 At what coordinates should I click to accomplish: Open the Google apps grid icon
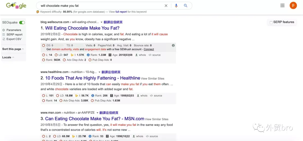pyautogui.click(x=282, y=5)
